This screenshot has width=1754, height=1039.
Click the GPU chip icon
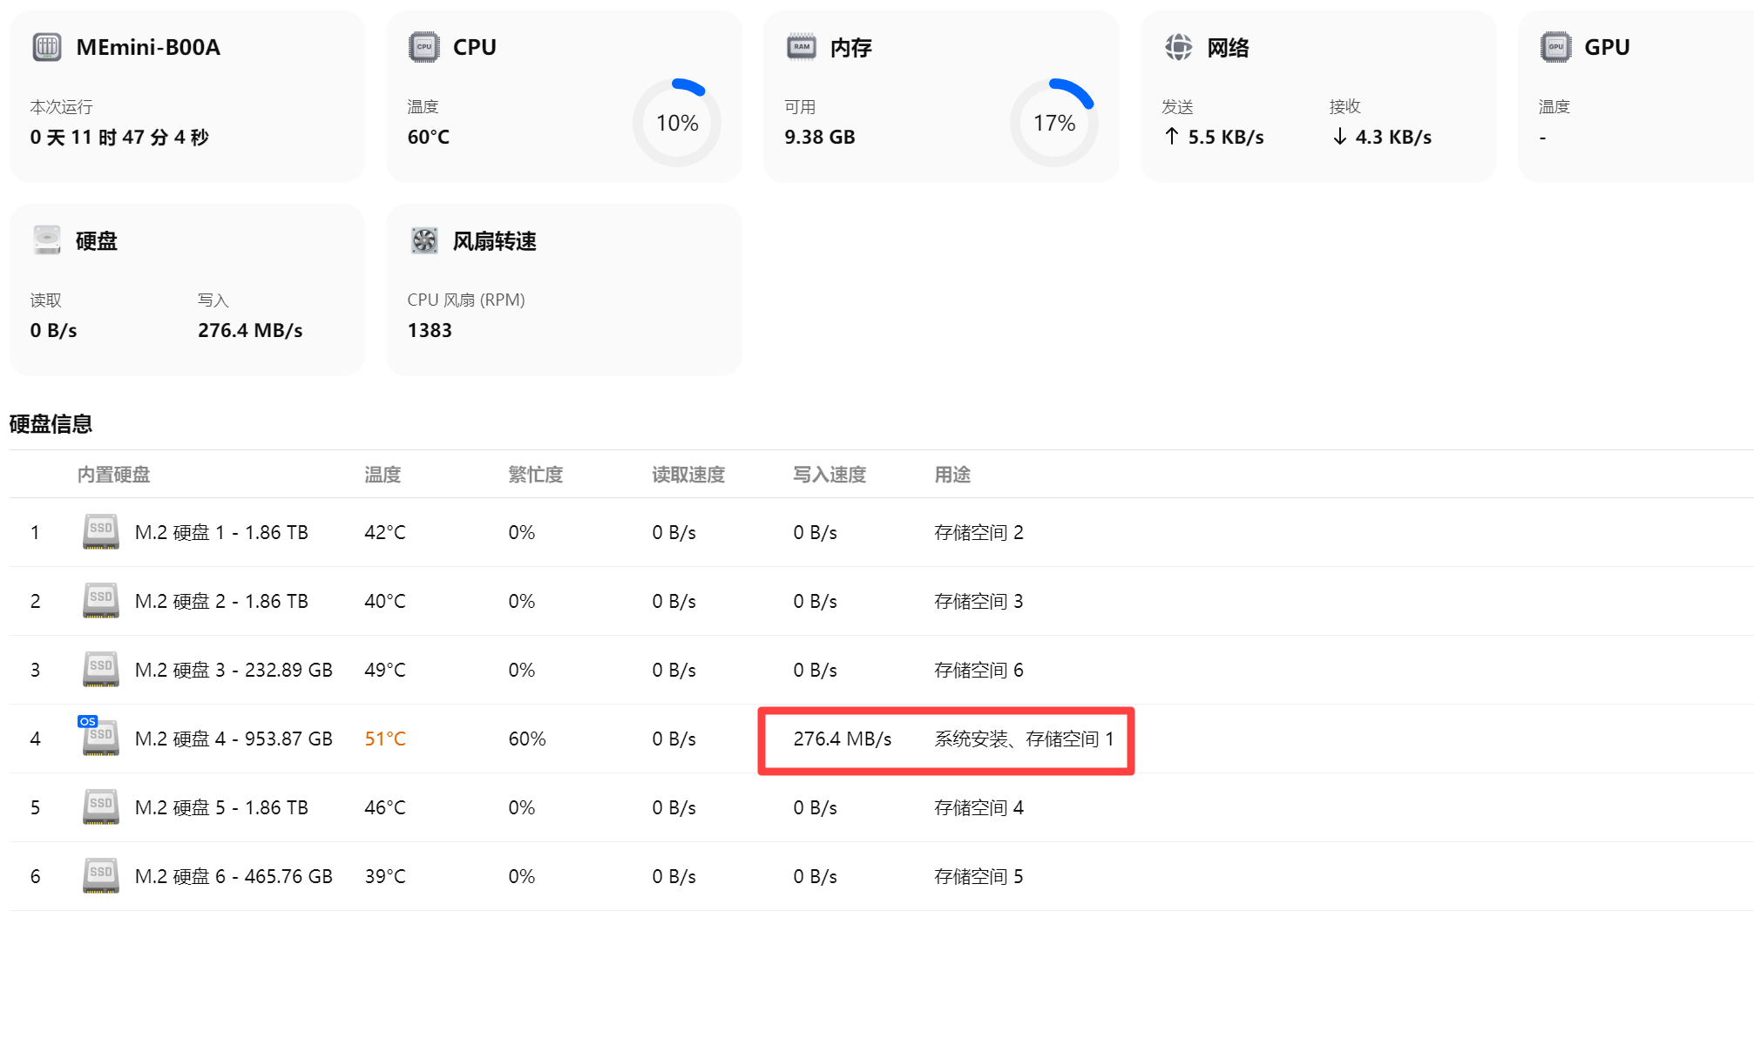(1555, 47)
